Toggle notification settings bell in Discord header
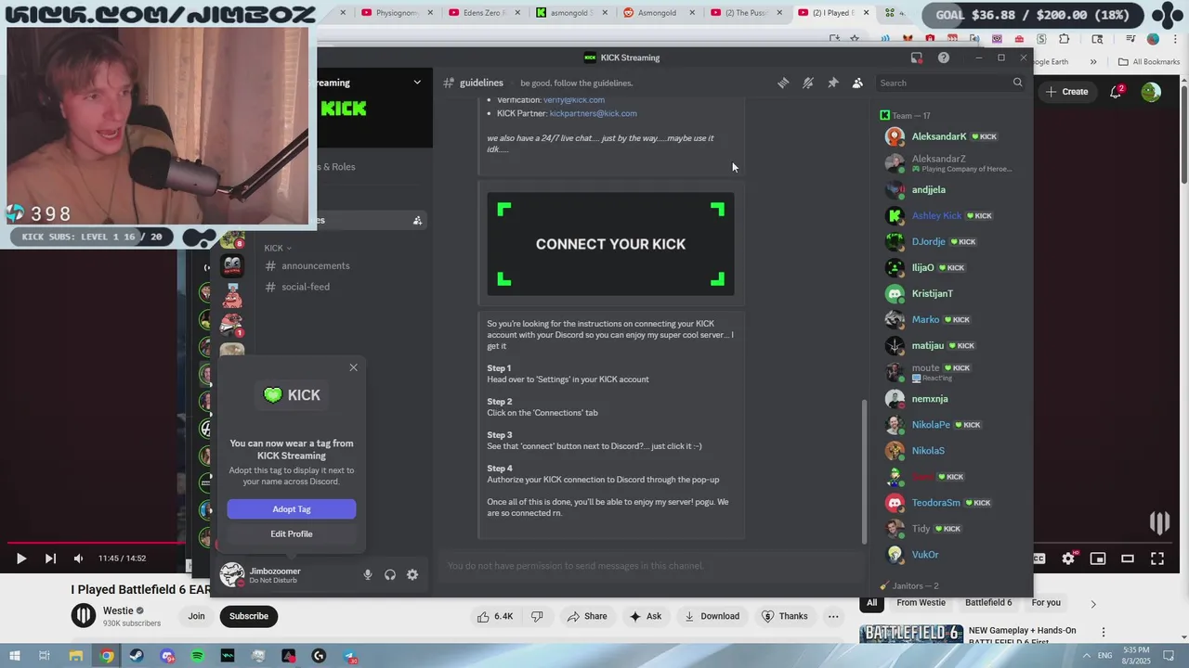Screen dimensions: 1189x668 808,83
